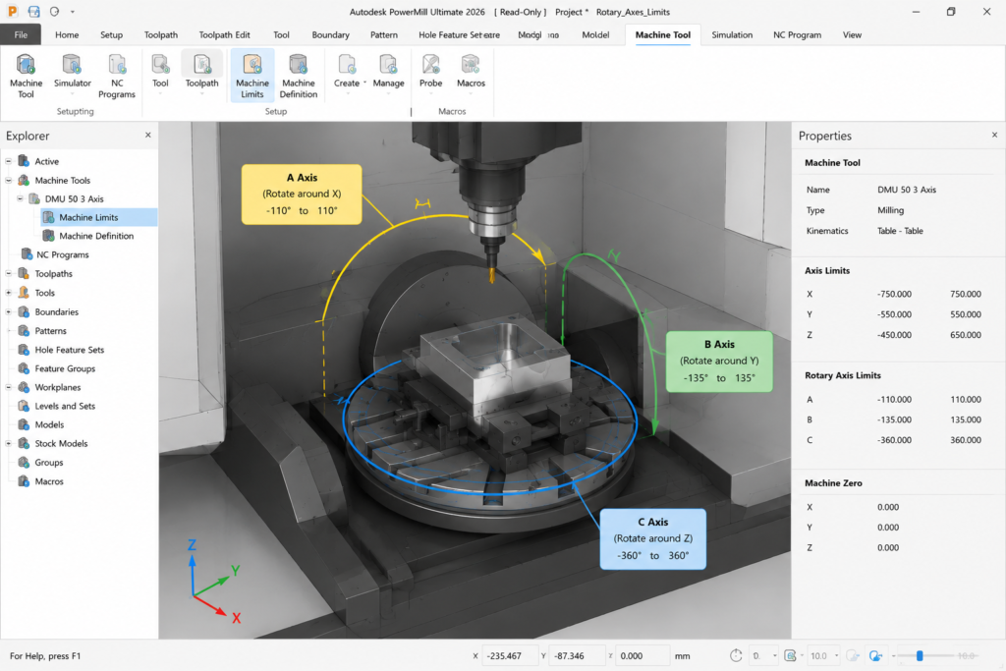Click the A axis minimum value -110.000
Image resolution: width=1006 pixels, height=671 pixels.
pos(894,399)
